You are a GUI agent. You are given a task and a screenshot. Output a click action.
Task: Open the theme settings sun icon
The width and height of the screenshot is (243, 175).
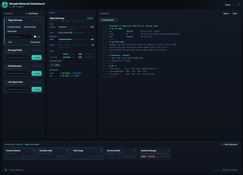[x=238, y=5]
